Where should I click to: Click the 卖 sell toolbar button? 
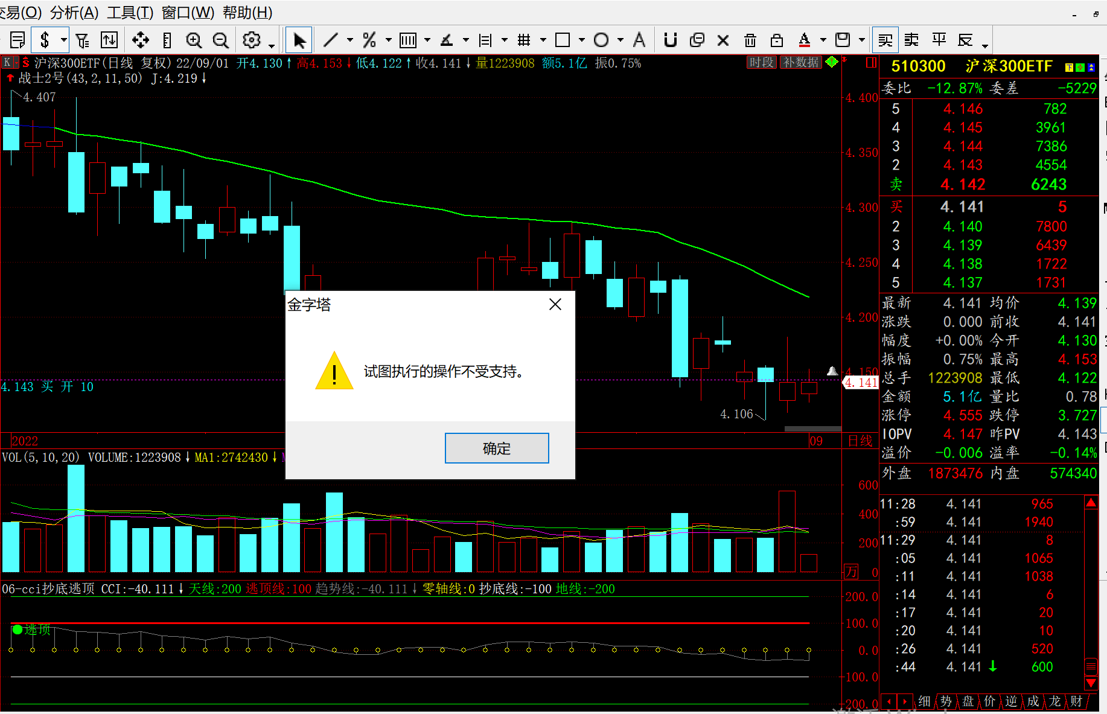911,40
